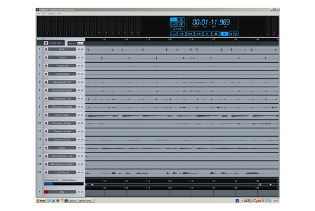Select the Split scissors tool

[173, 24]
